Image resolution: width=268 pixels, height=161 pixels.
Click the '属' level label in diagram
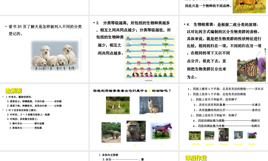tap(128, 68)
